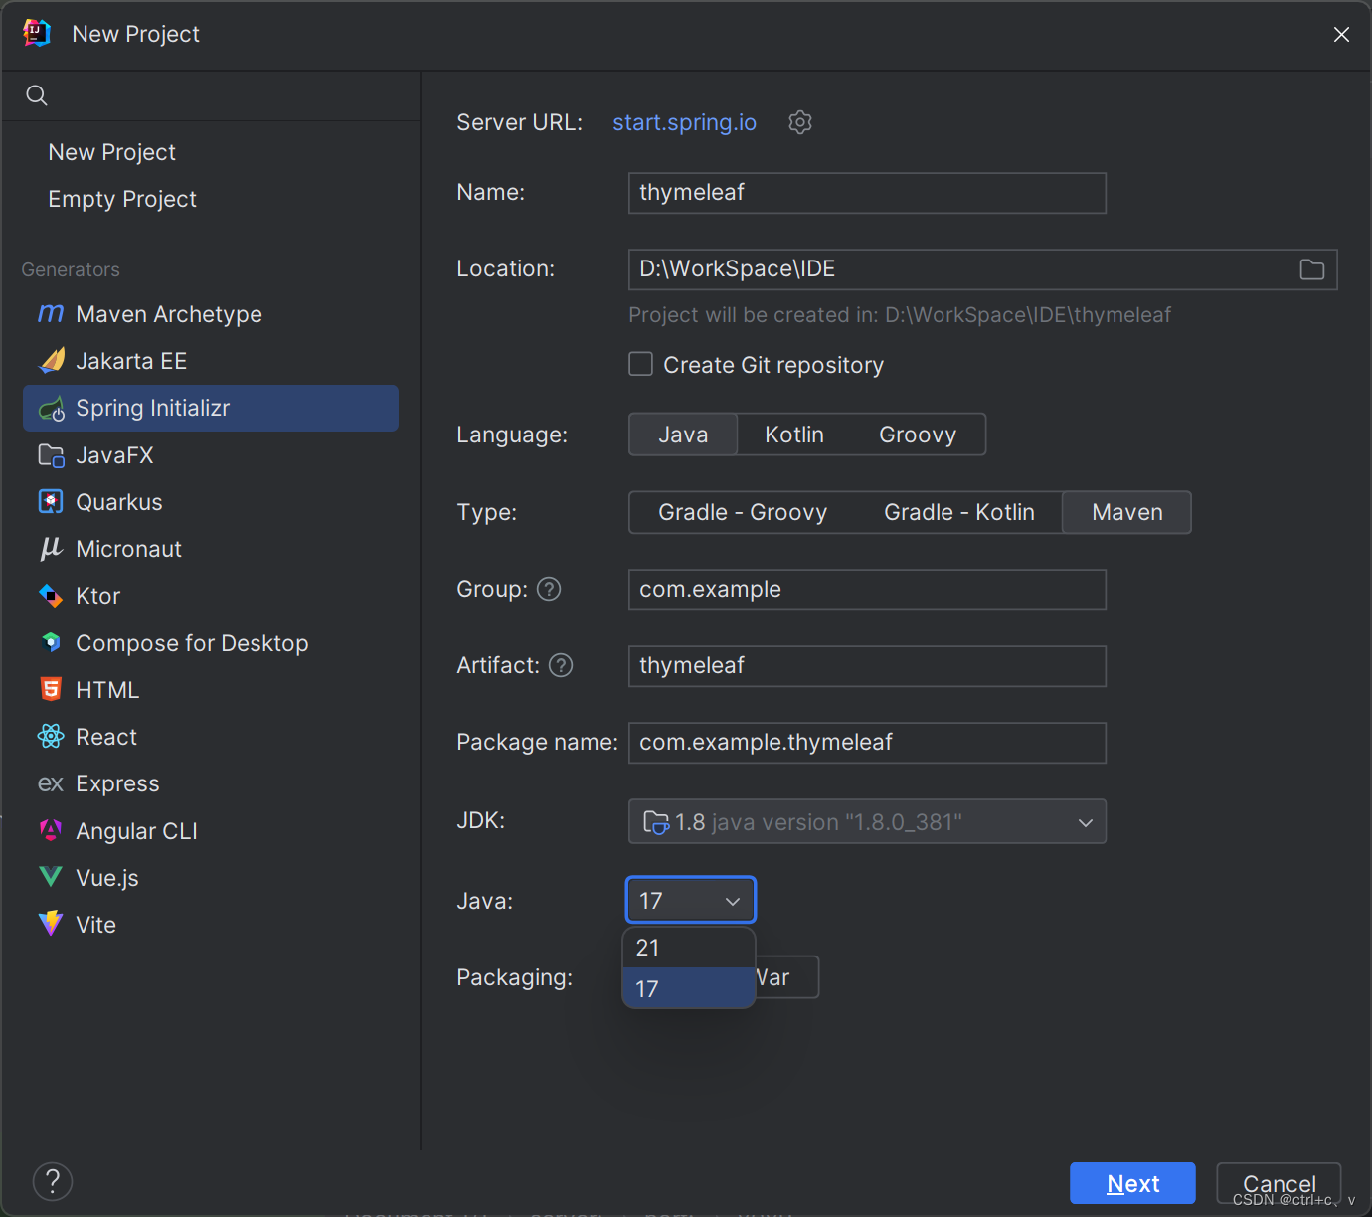The height and width of the screenshot is (1217, 1372).
Task: Click the Vue.js logo icon
Action: point(51,877)
